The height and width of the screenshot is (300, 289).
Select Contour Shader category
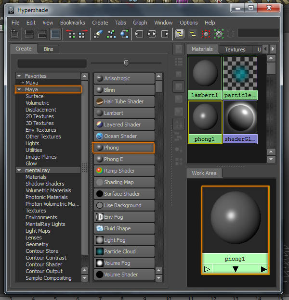44,264
